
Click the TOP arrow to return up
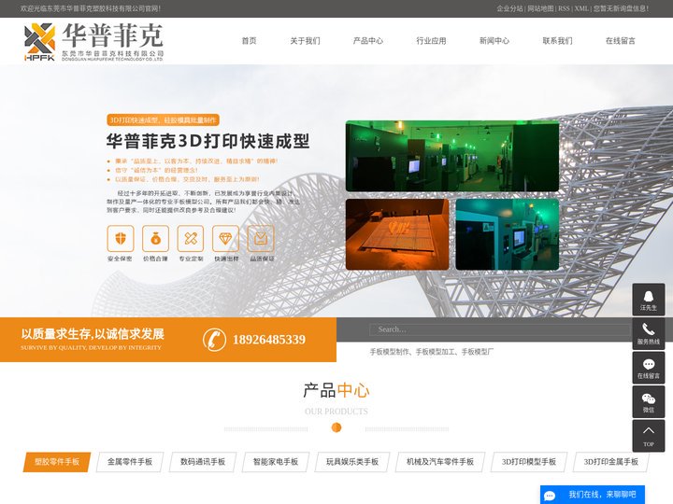click(x=649, y=436)
